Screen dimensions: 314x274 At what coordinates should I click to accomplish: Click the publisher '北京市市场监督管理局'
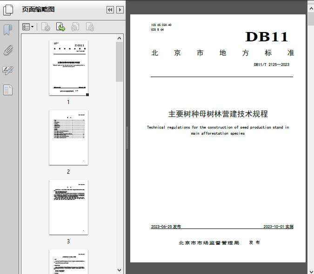click(x=209, y=243)
